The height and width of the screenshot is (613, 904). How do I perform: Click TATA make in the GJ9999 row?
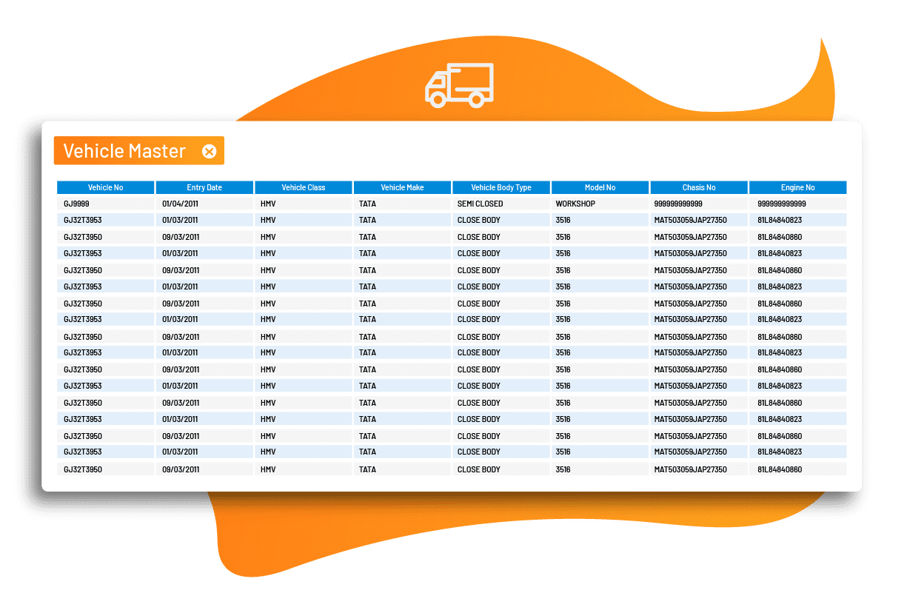(x=367, y=204)
